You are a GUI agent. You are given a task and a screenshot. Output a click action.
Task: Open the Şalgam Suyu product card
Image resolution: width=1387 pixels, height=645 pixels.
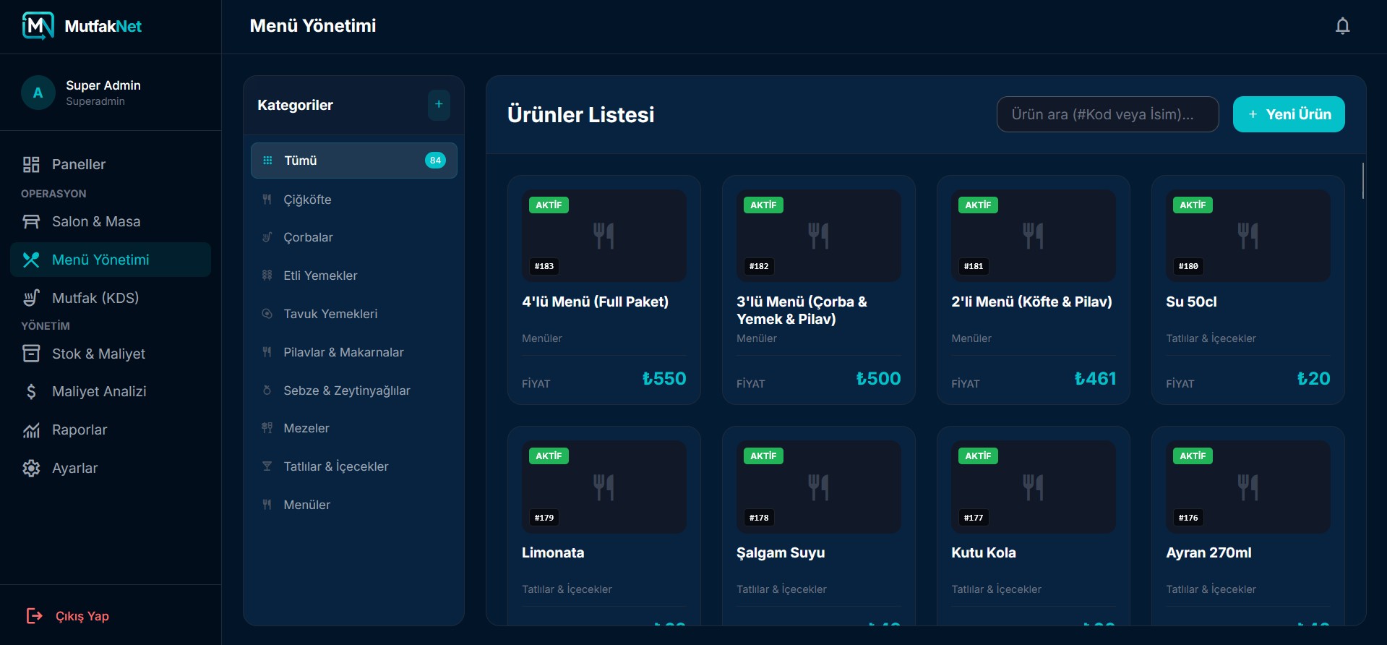[819, 526]
